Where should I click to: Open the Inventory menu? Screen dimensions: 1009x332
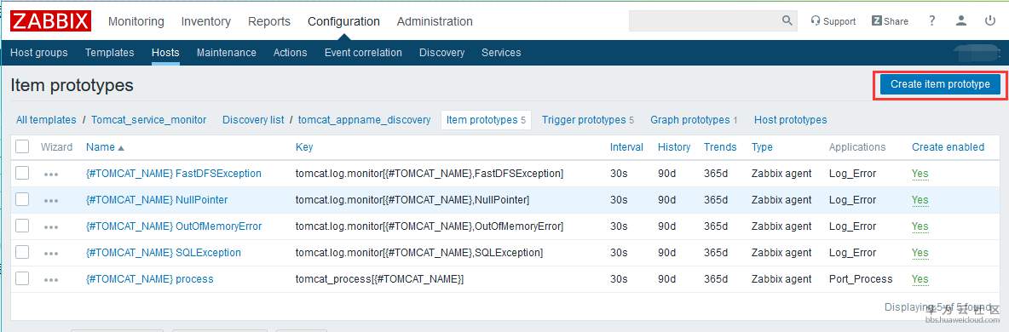206,22
